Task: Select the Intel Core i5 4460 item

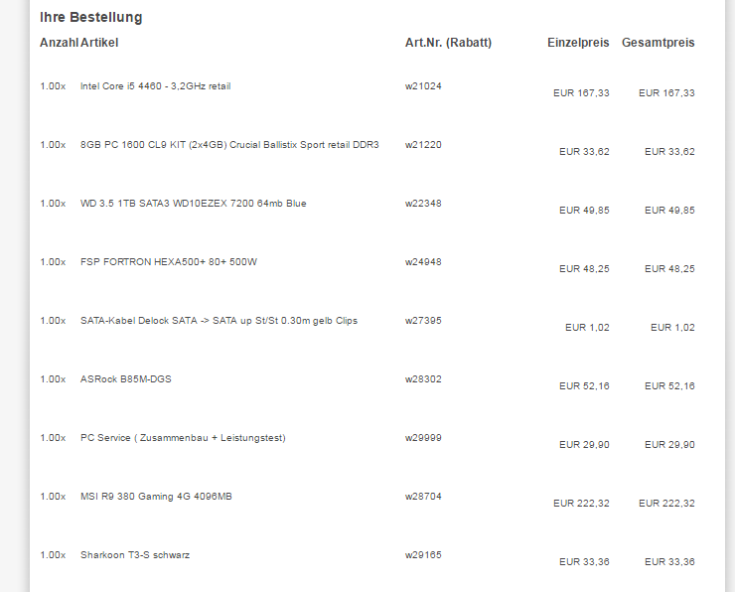Action: (155, 86)
